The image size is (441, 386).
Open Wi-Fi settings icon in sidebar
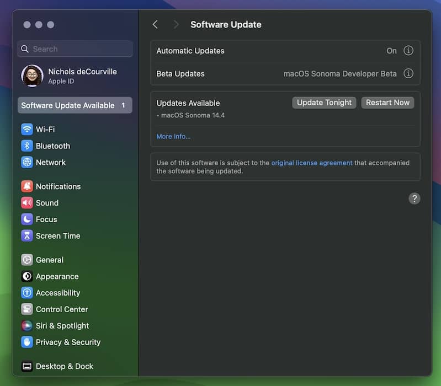27,130
